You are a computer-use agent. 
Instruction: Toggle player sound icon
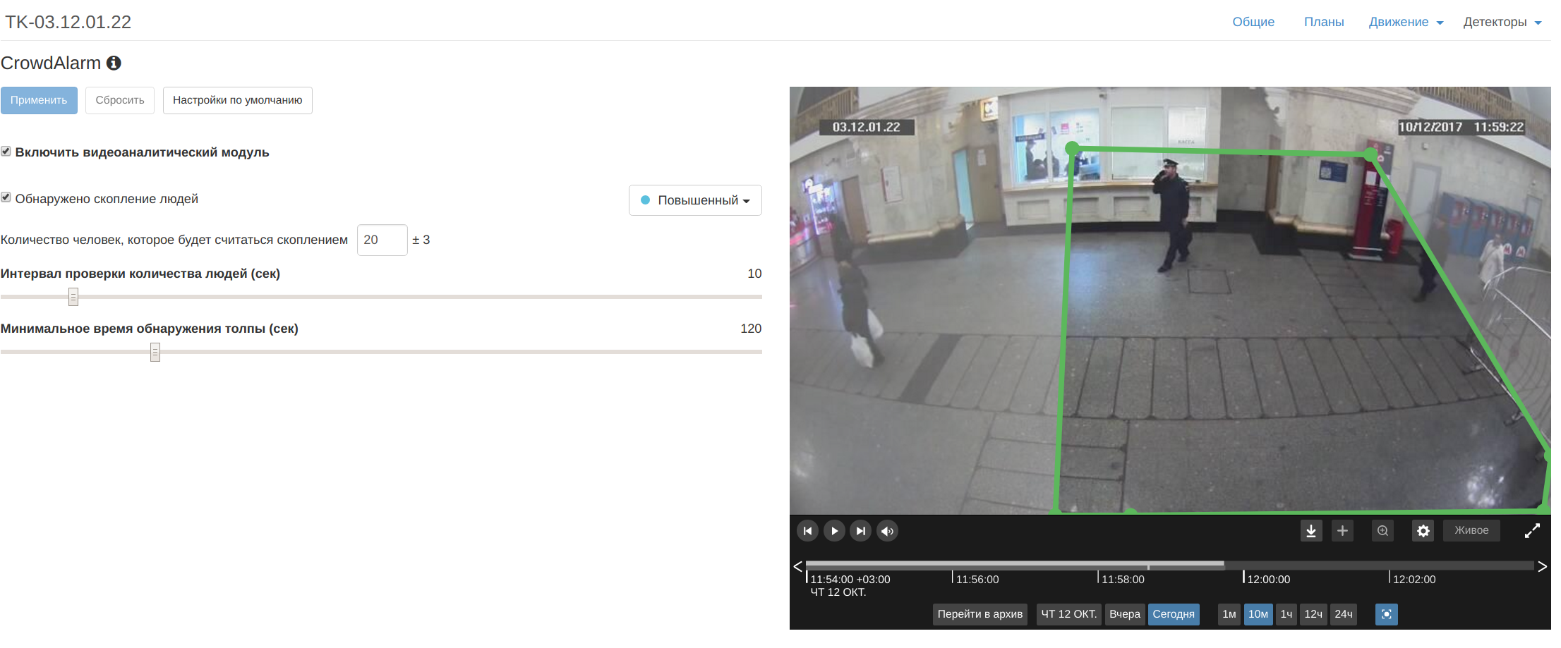(888, 531)
